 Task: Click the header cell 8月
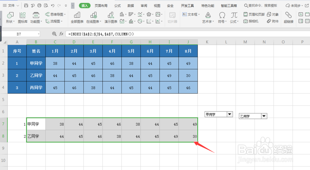[188, 51]
